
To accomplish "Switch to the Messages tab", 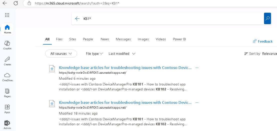I will [123, 39].
